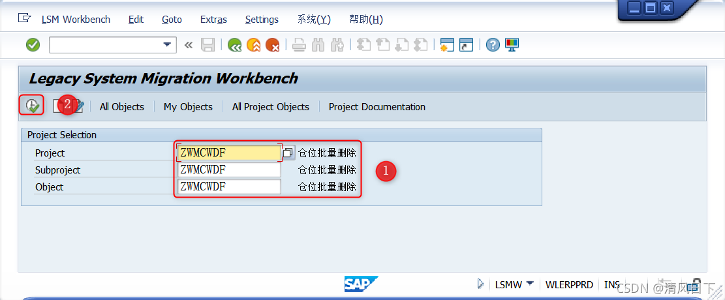Screen dimensions: 725x300
Task: Open the Customize Local Layout monitor icon
Action: point(512,45)
